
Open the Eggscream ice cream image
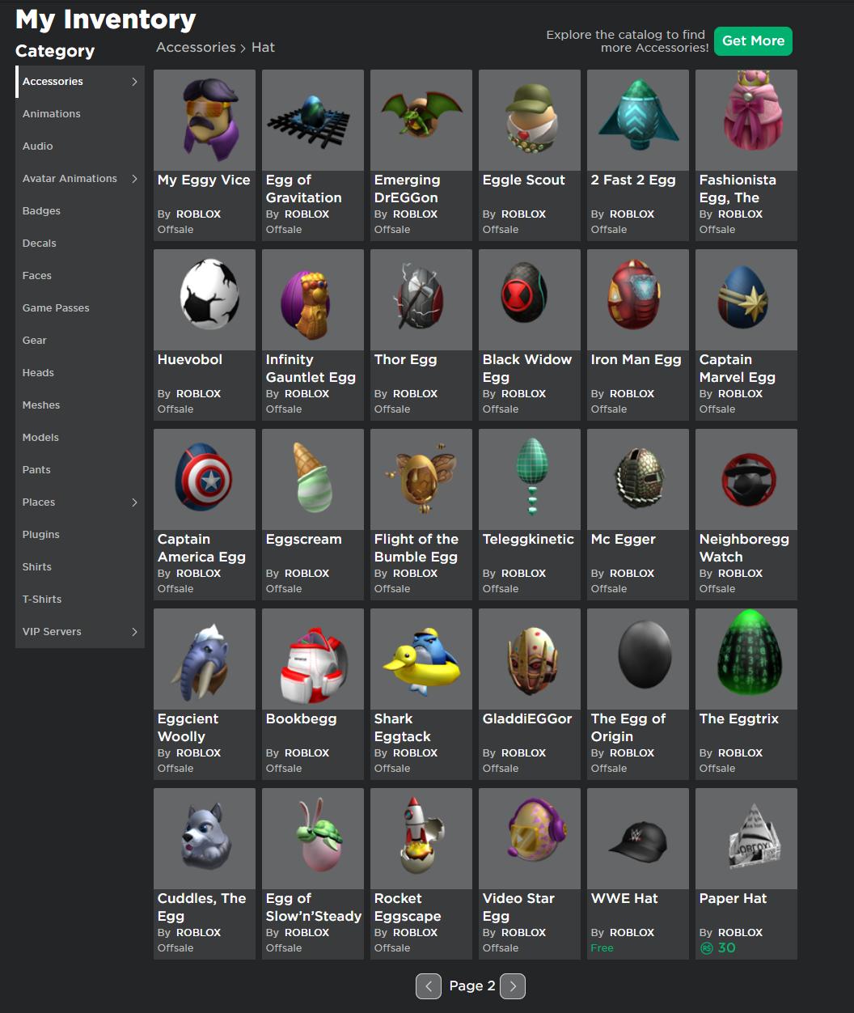[x=313, y=479]
